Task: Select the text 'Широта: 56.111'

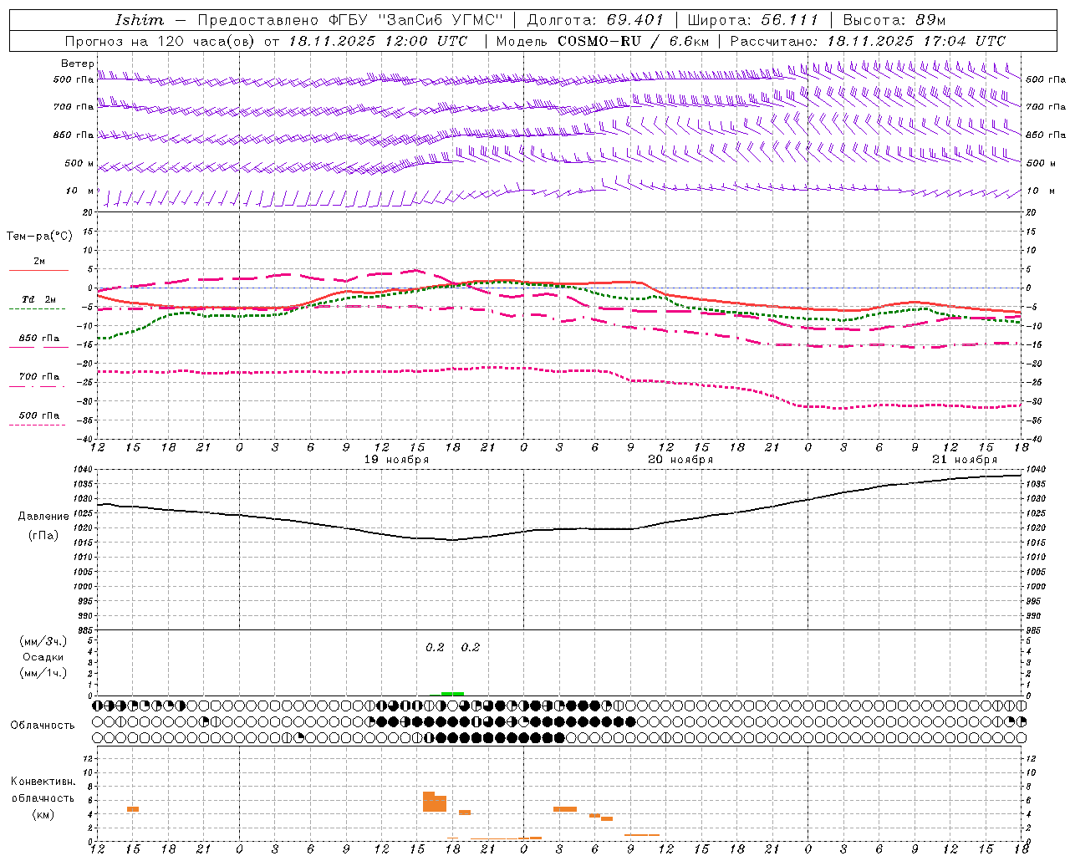Action: (x=752, y=20)
